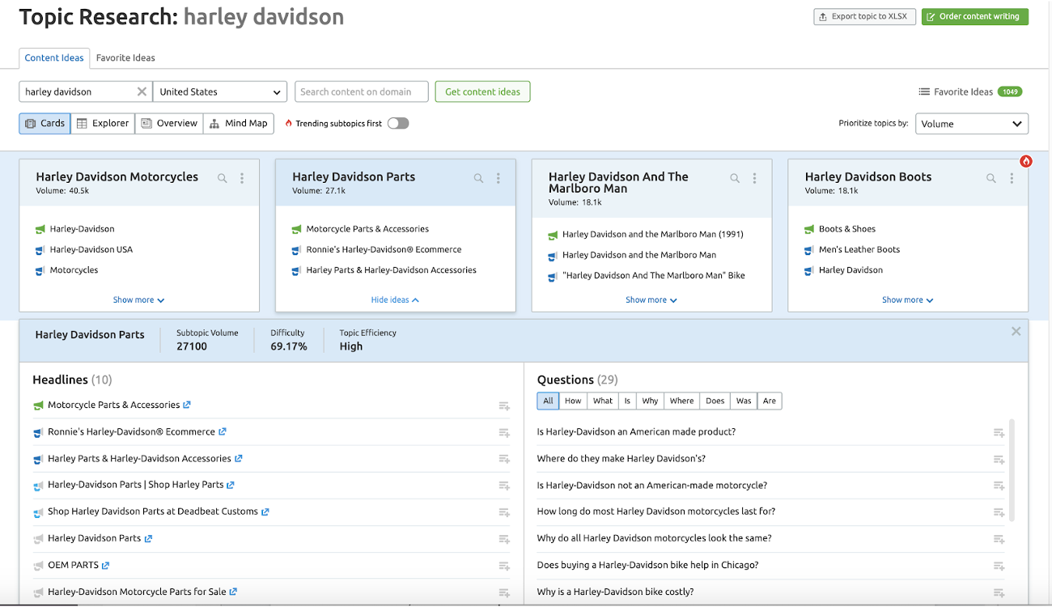Filter questions by Where
The height and width of the screenshot is (607, 1052).
682,401
